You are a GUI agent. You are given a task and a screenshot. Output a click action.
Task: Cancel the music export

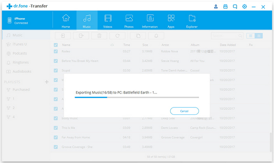pos(184,111)
